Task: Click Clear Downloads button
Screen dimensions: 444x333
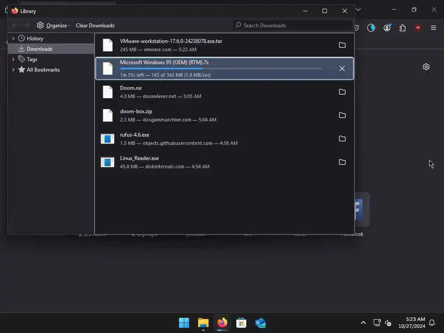Action: tap(95, 26)
